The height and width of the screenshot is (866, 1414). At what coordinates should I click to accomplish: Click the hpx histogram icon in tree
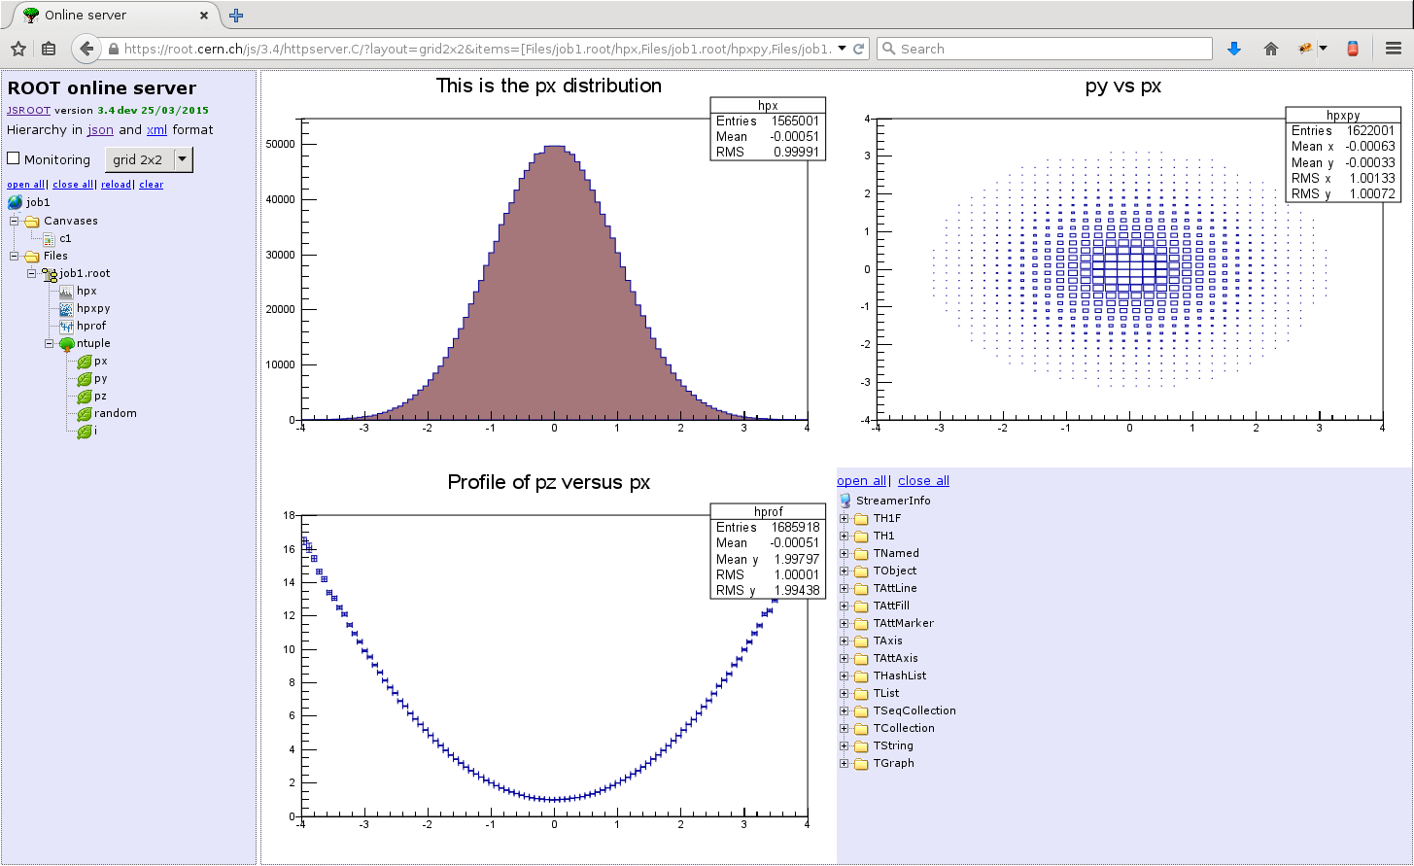66,292
